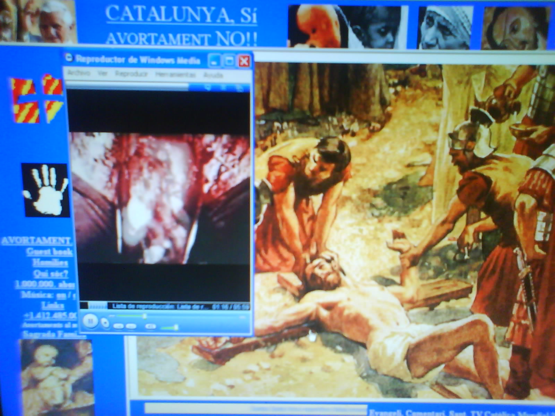
Task: Click the next track button in player
Action: coord(131,326)
